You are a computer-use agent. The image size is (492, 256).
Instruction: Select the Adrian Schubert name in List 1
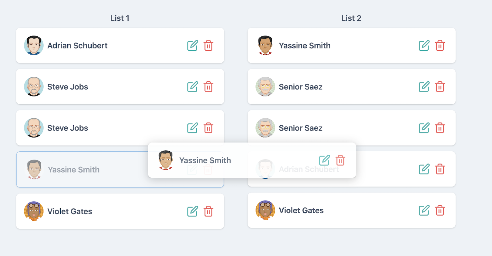[x=77, y=45]
